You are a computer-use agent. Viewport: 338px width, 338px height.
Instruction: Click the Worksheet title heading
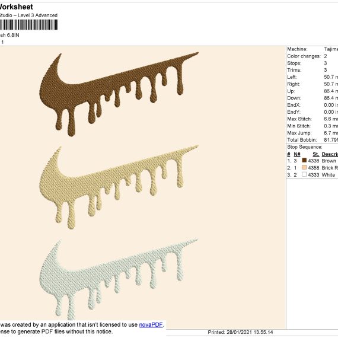[x=17, y=7]
